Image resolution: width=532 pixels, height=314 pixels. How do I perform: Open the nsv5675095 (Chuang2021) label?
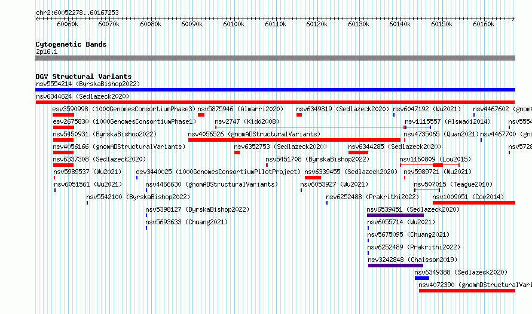click(x=408, y=234)
